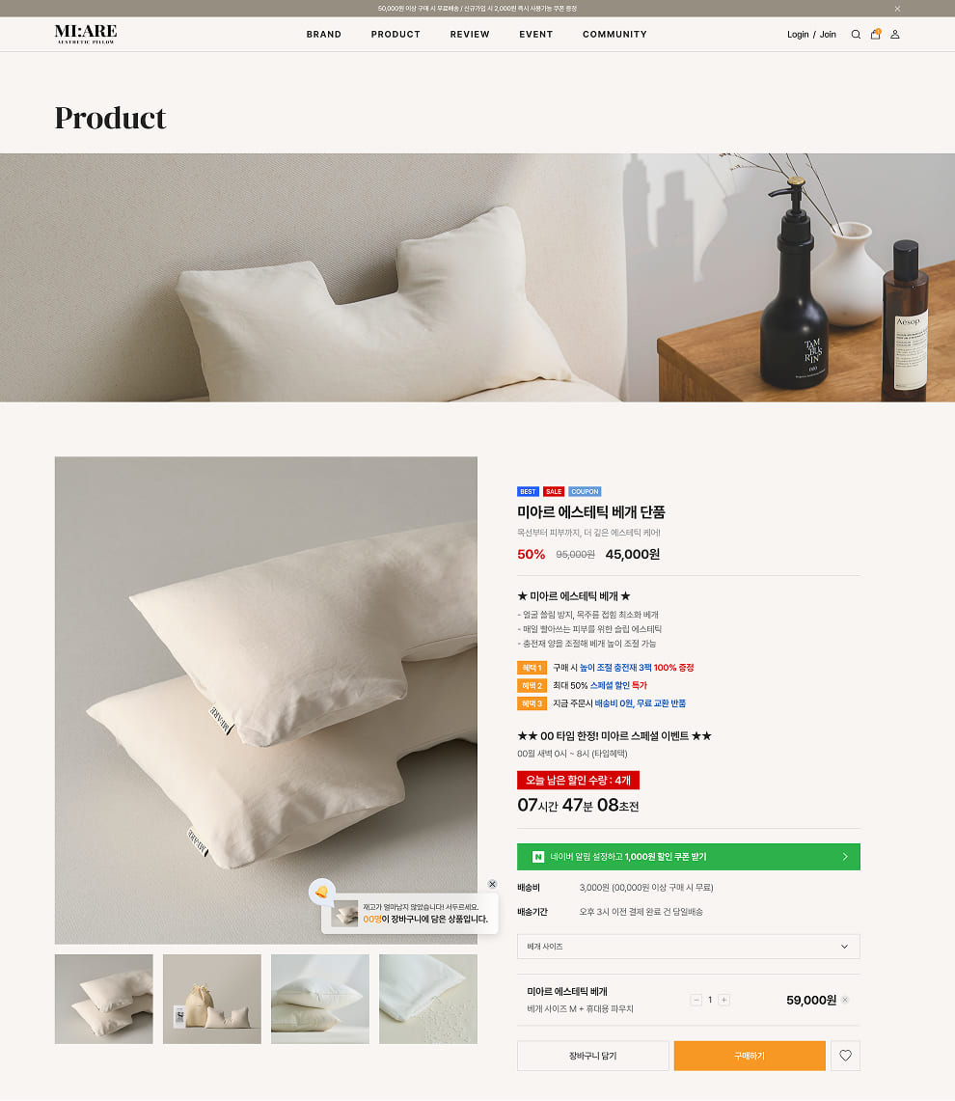Open the search magnifier icon
955x1101 pixels.
856,35
